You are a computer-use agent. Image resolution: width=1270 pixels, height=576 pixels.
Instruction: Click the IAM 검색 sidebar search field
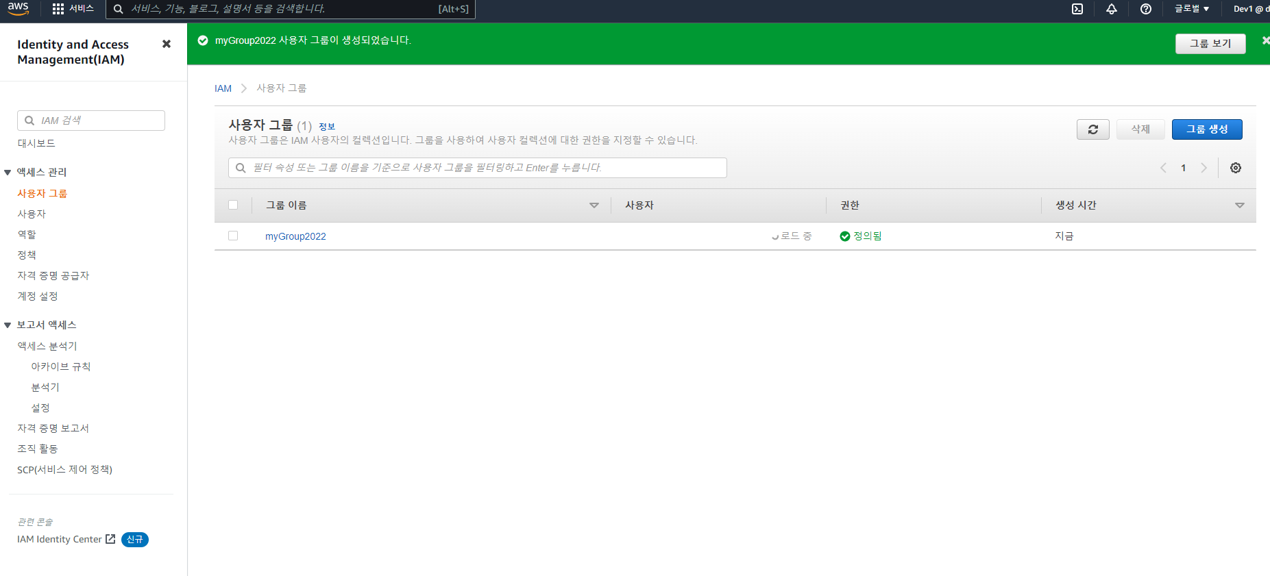click(91, 121)
